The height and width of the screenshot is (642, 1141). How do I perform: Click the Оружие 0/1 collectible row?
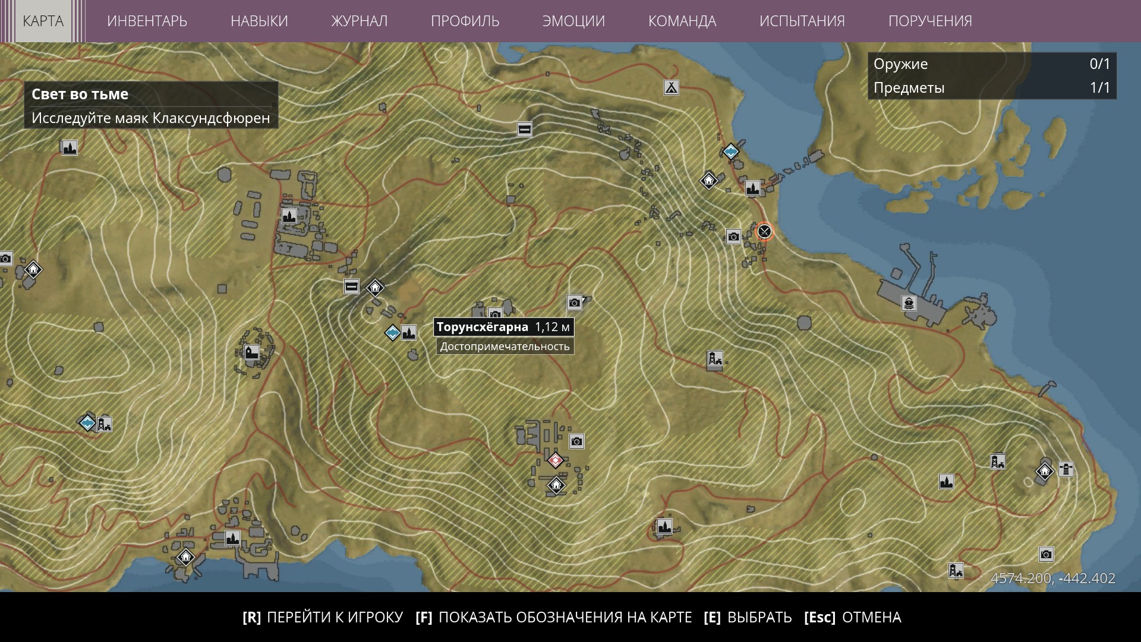point(992,64)
